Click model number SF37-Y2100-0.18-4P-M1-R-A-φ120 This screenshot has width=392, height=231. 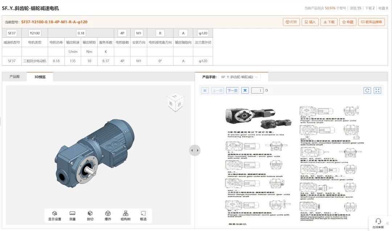coord(54,22)
